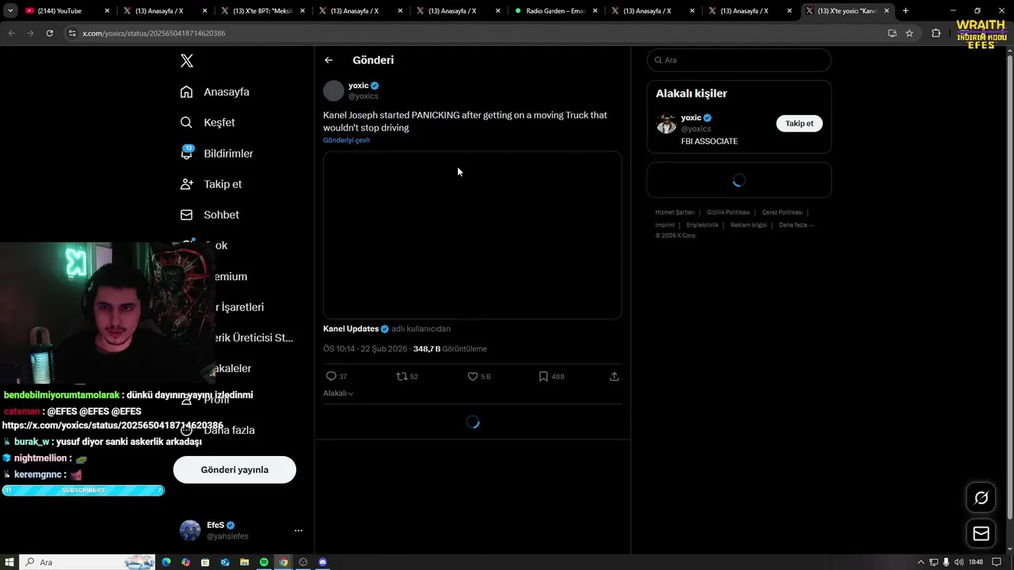Viewport: 1014px width, 570px height.
Task: Click browser back arrow
Action: (11, 33)
